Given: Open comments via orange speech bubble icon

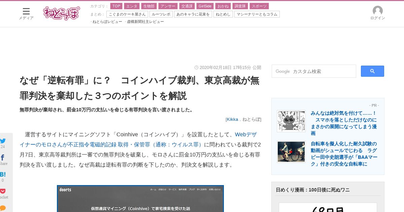Looking at the screenshot, I should click(3, 208).
